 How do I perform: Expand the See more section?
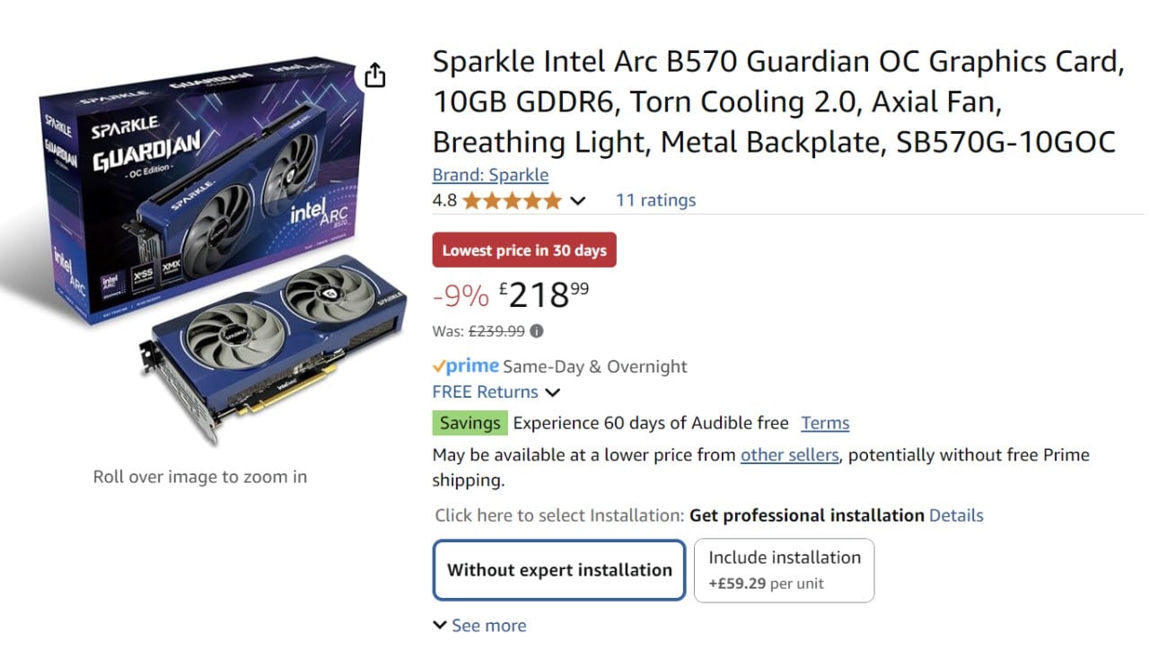pyautogui.click(x=479, y=626)
